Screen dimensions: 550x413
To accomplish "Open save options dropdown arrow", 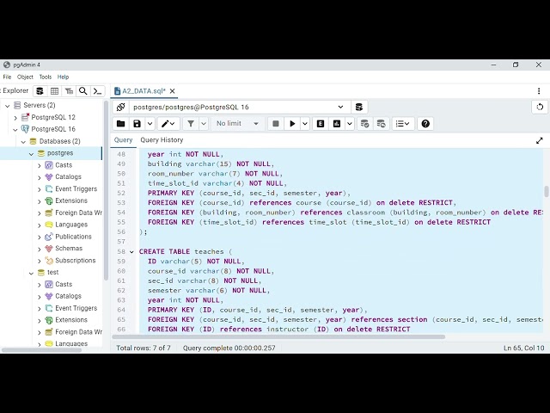I will pyautogui.click(x=150, y=124).
